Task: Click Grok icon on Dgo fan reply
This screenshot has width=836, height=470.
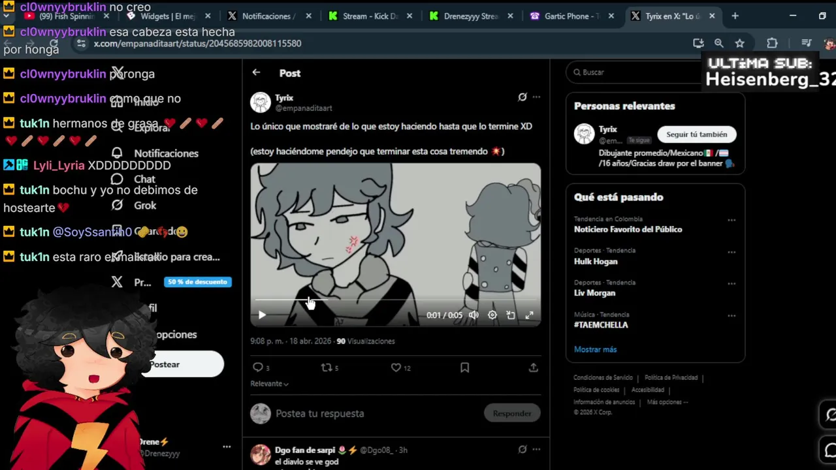Action: (x=522, y=449)
